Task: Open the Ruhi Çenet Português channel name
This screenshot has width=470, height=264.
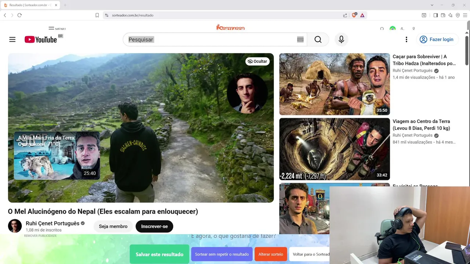Action: point(53,223)
